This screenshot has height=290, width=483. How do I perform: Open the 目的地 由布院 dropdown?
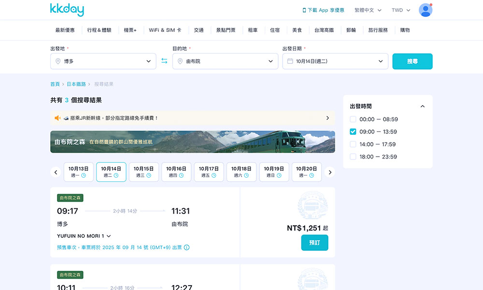tap(225, 61)
